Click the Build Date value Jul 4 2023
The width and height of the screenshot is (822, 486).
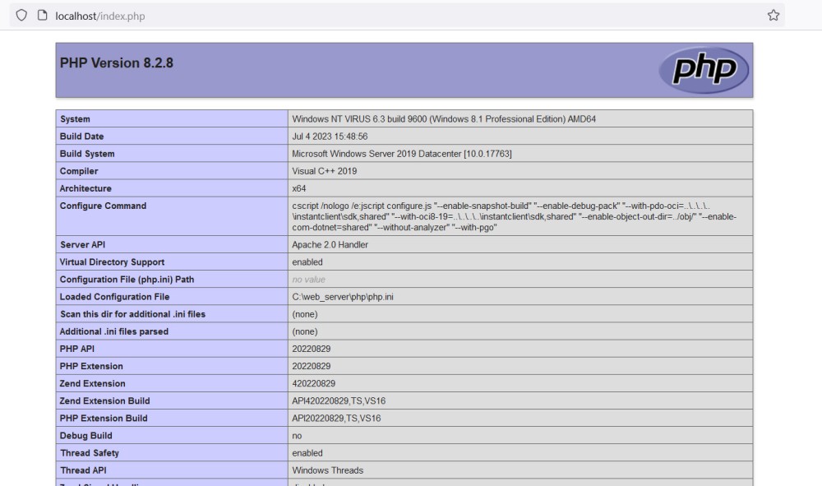click(x=330, y=137)
